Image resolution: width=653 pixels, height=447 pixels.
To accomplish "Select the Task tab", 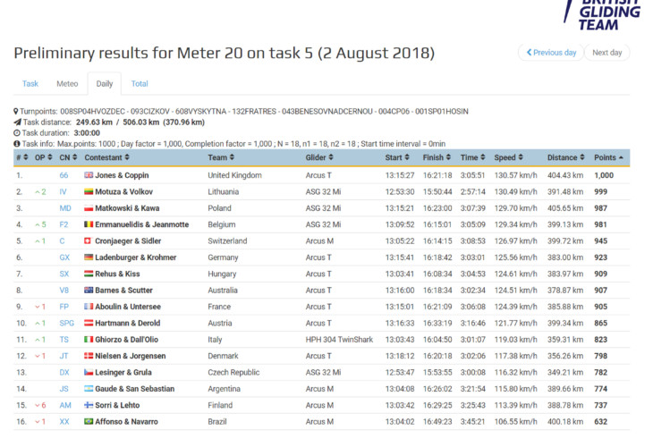I will click(x=30, y=84).
